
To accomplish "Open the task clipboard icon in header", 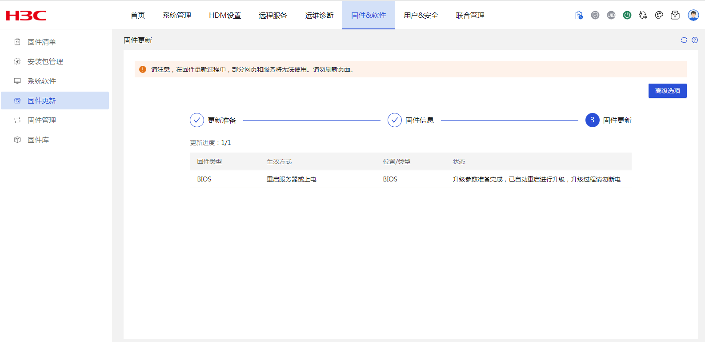I will click(x=579, y=15).
